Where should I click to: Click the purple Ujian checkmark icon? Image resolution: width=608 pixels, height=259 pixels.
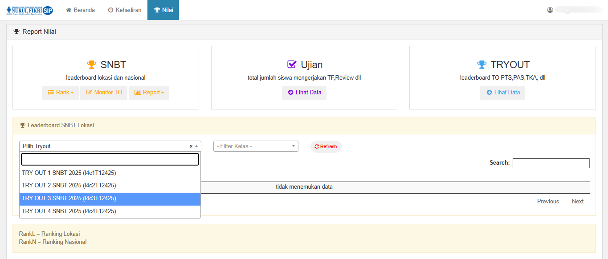coord(292,65)
